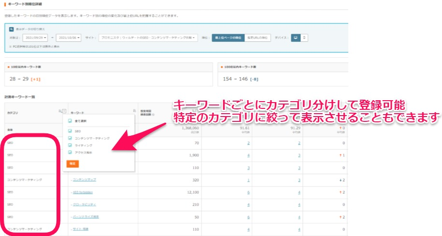Click rank value in the 70 search volume row
The width and height of the screenshot is (442, 236).
click(x=249, y=143)
